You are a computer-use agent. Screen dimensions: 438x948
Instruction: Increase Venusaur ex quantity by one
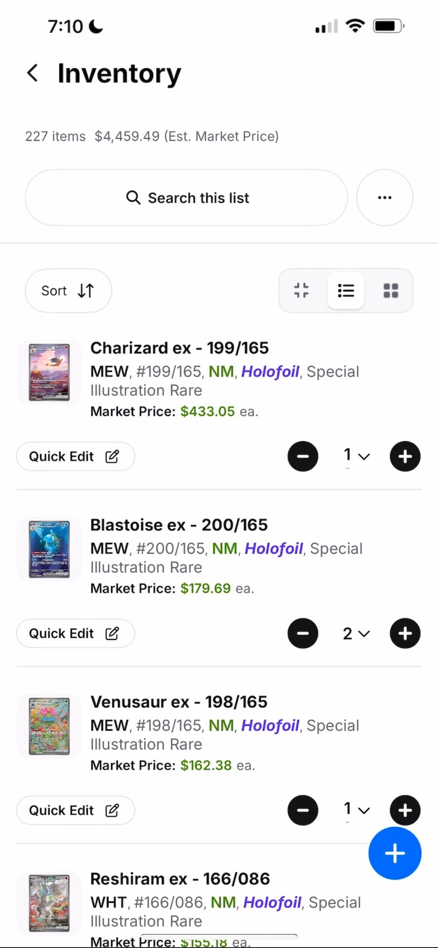click(405, 810)
